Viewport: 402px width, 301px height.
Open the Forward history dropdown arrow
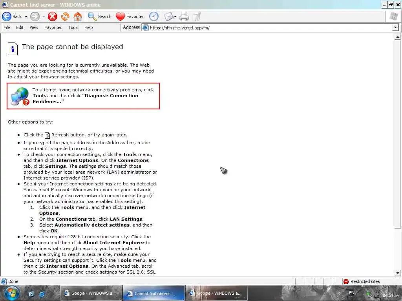(x=44, y=16)
